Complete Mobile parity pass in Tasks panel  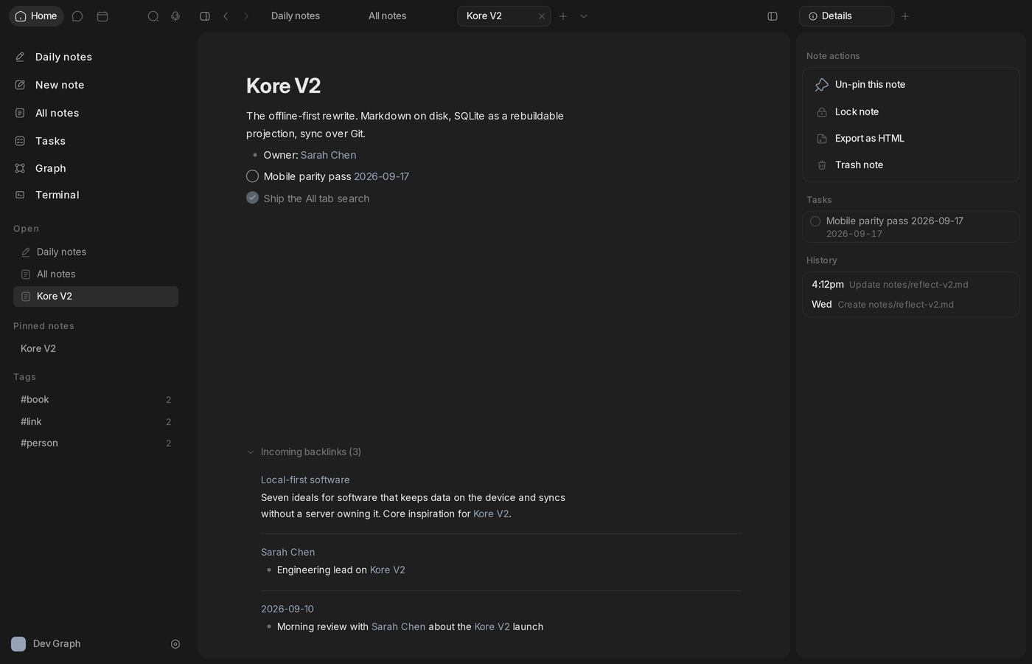tap(815, 221)
